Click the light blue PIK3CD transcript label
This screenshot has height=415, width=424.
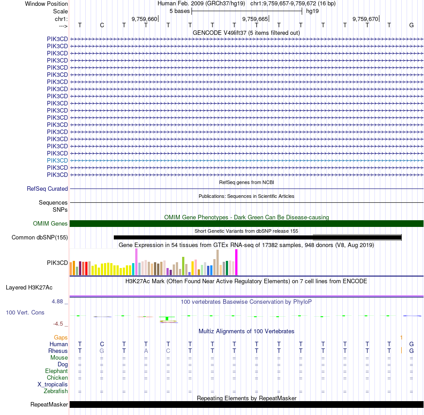(x=57, y=160)
